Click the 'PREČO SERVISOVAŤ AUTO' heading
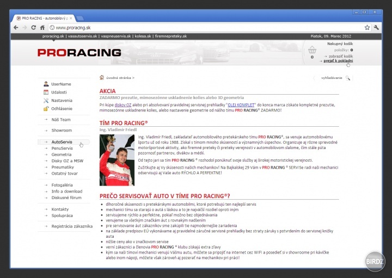392x278 pixels. point(165,196)
